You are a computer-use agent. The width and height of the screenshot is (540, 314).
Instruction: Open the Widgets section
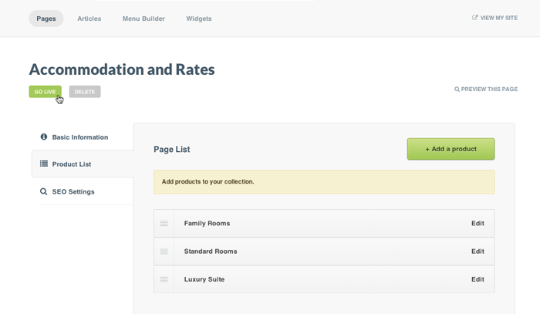pyautogui.click(x=199, y=19)
